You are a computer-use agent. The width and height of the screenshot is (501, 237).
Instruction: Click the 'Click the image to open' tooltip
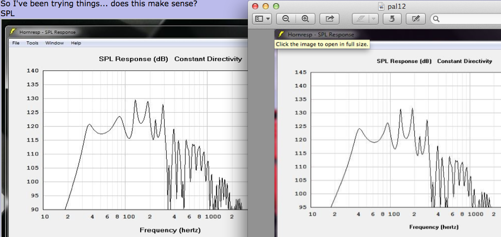[x=322, y=44]
